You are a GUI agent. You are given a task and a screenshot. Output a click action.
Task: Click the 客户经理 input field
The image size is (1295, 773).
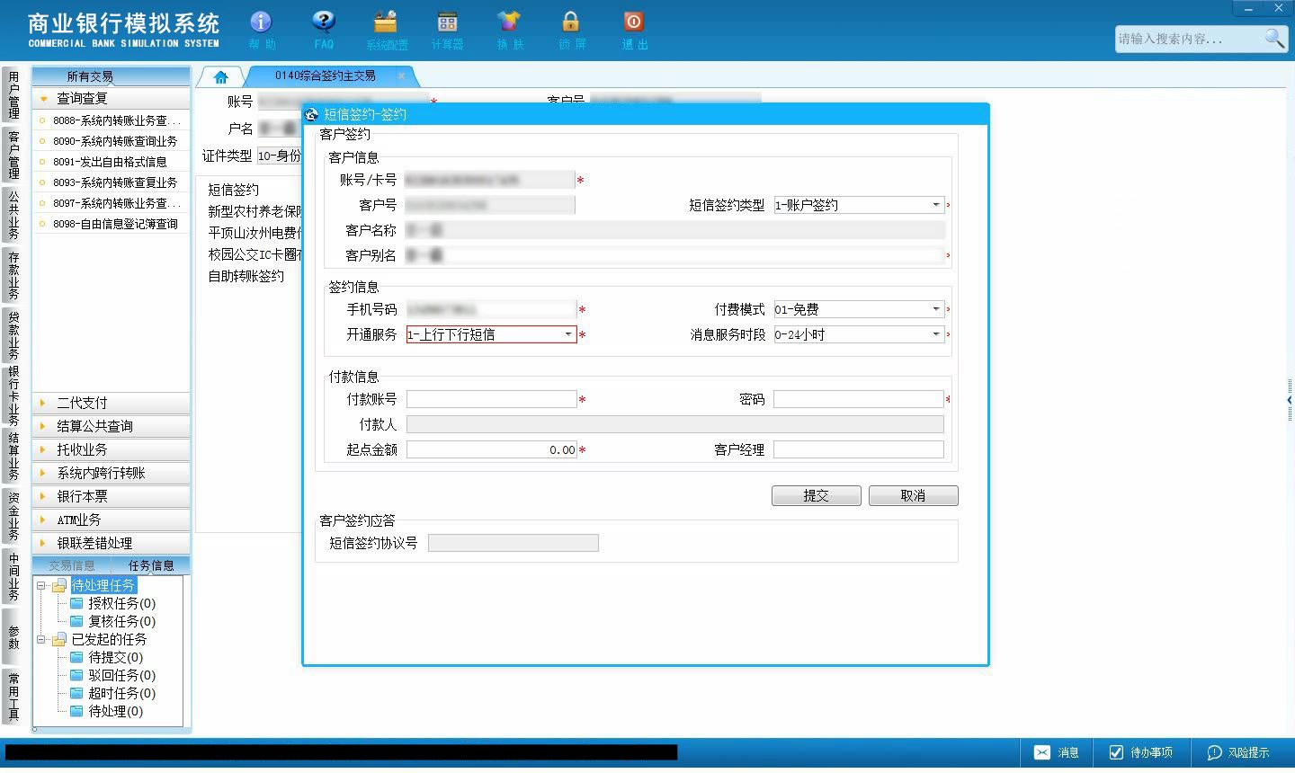coord(858,449)
